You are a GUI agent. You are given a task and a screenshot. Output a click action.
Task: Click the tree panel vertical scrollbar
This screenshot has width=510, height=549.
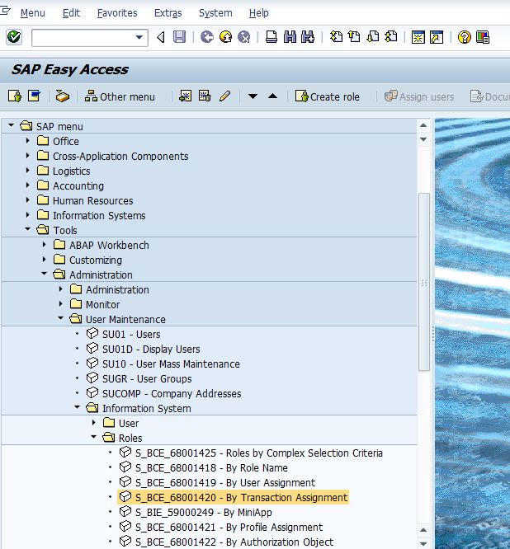pyautogui.click(x=423, y=280)
